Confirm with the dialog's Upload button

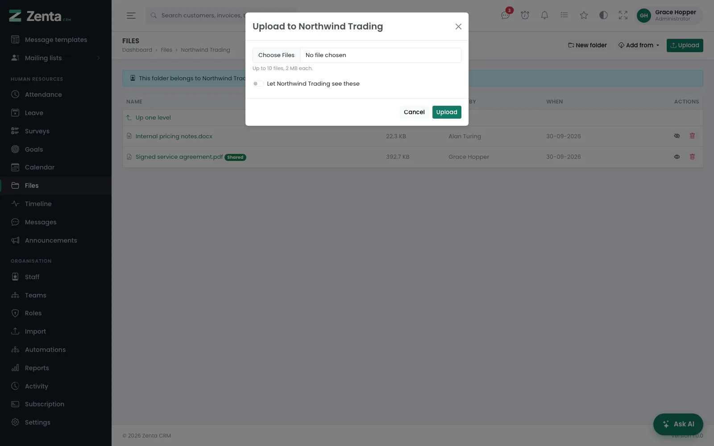[x=447, y=112]
